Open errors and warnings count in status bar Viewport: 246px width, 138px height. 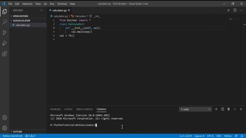coord(30,136)
